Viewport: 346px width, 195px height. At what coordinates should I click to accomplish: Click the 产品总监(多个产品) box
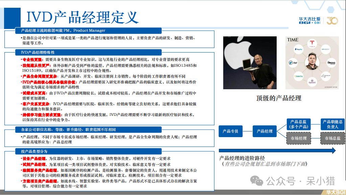pyautogui.click(x=298, y=124)
